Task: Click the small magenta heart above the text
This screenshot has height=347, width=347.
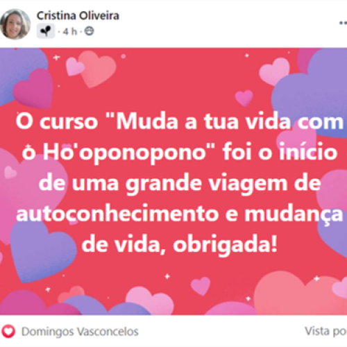Action: 244,98
